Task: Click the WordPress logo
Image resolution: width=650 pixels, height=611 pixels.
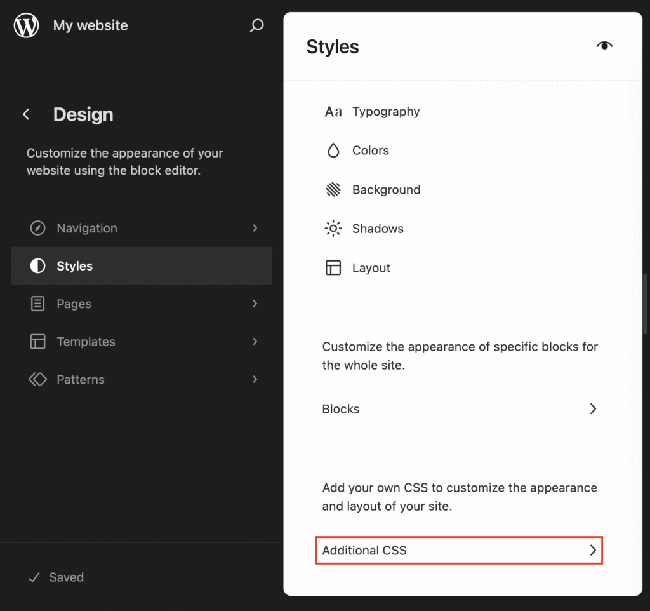Action: point(25,25)
